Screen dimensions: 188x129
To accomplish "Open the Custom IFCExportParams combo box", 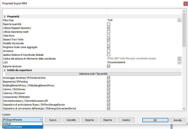I will [x=22, y=120].
